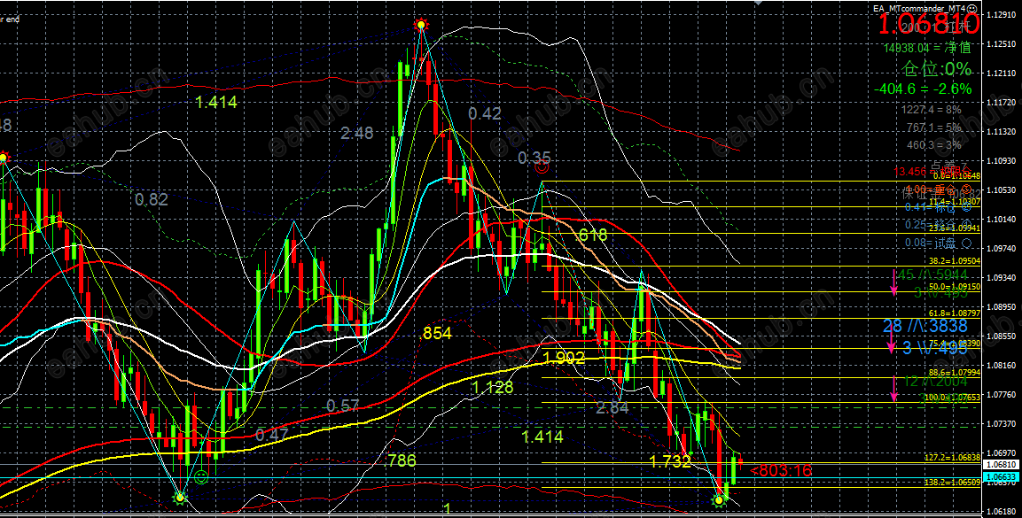Select the 138.2=1.06509 Fibonacci level label
This screenshot has width=1022, height=518.
(955, 483)
